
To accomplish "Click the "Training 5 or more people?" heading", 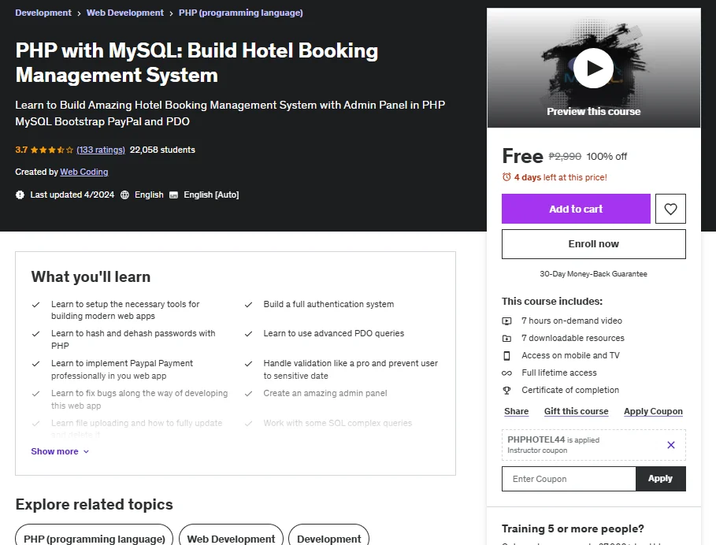I will pyautogui.click(x=573, y=528).
